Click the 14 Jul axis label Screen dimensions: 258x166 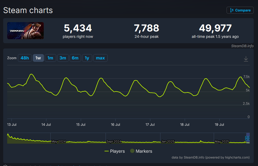(x=46, y=124)
